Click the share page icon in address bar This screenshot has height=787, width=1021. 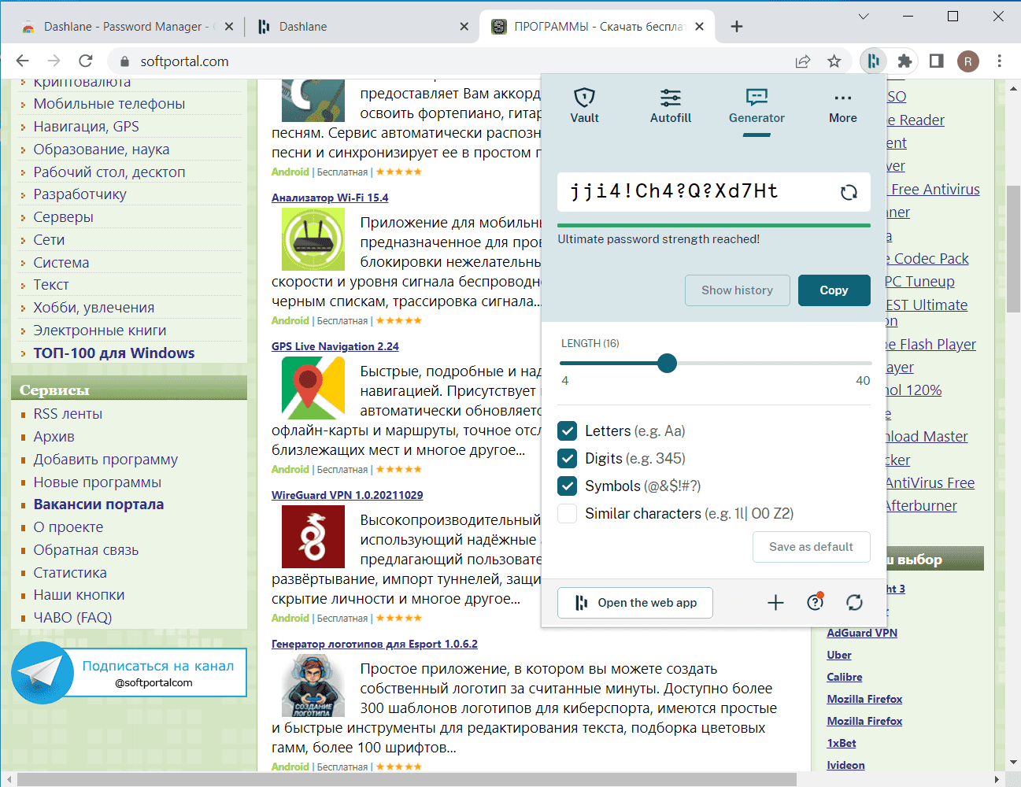(803, 61)
